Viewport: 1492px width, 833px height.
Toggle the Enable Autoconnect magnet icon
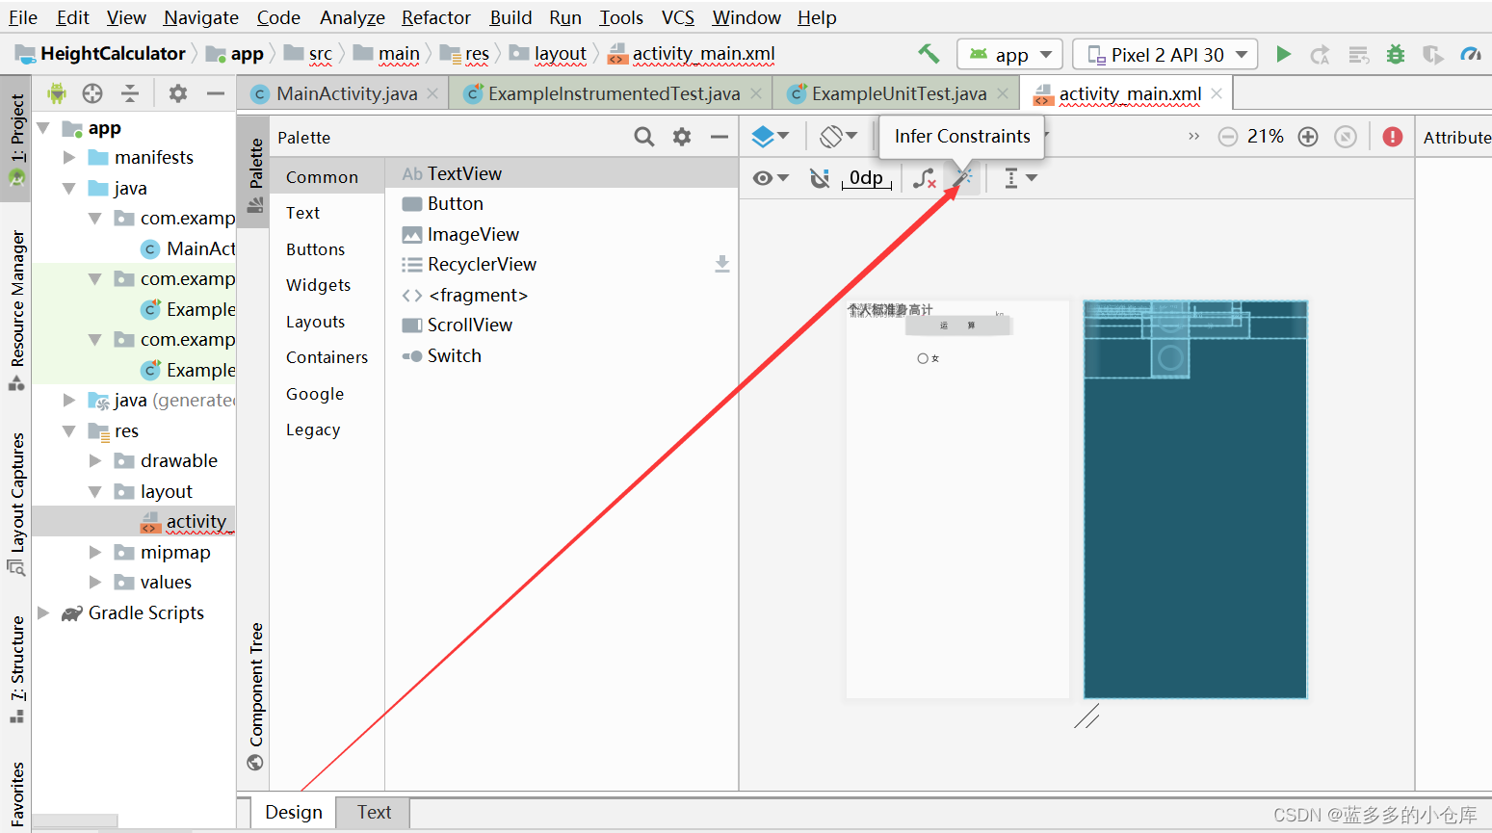(820, 177)
